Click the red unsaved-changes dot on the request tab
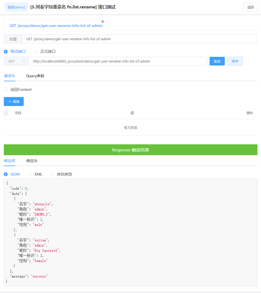 click(102, 21)
